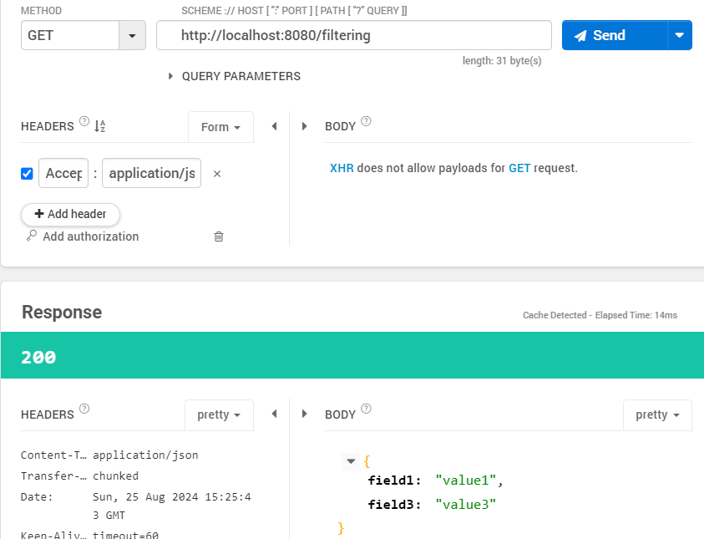This screenshot has width=704, height=539.
Task: Open response headers pretty dropdown
Action: (219, 414)
